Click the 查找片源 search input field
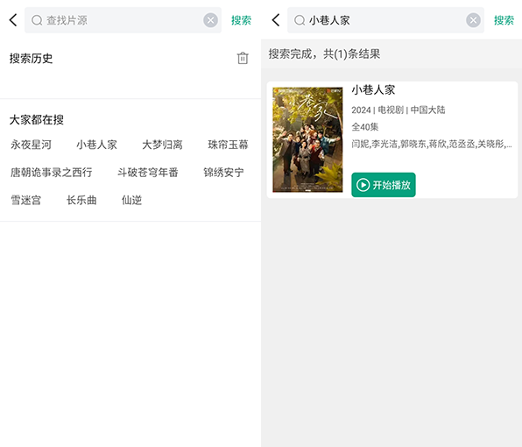 pos(123,20)
